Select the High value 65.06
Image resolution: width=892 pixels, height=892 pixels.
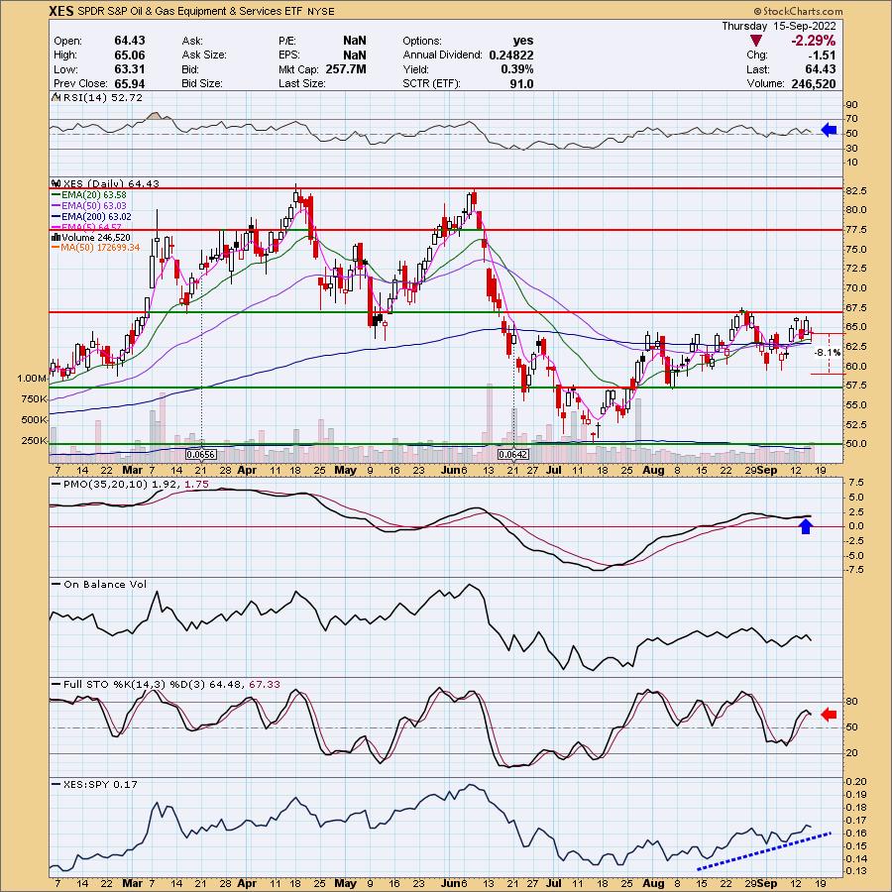coord(130,55)
